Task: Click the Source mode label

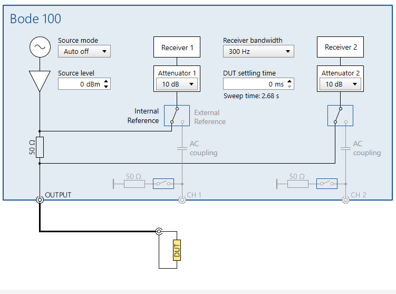Action: click(78, 41)
